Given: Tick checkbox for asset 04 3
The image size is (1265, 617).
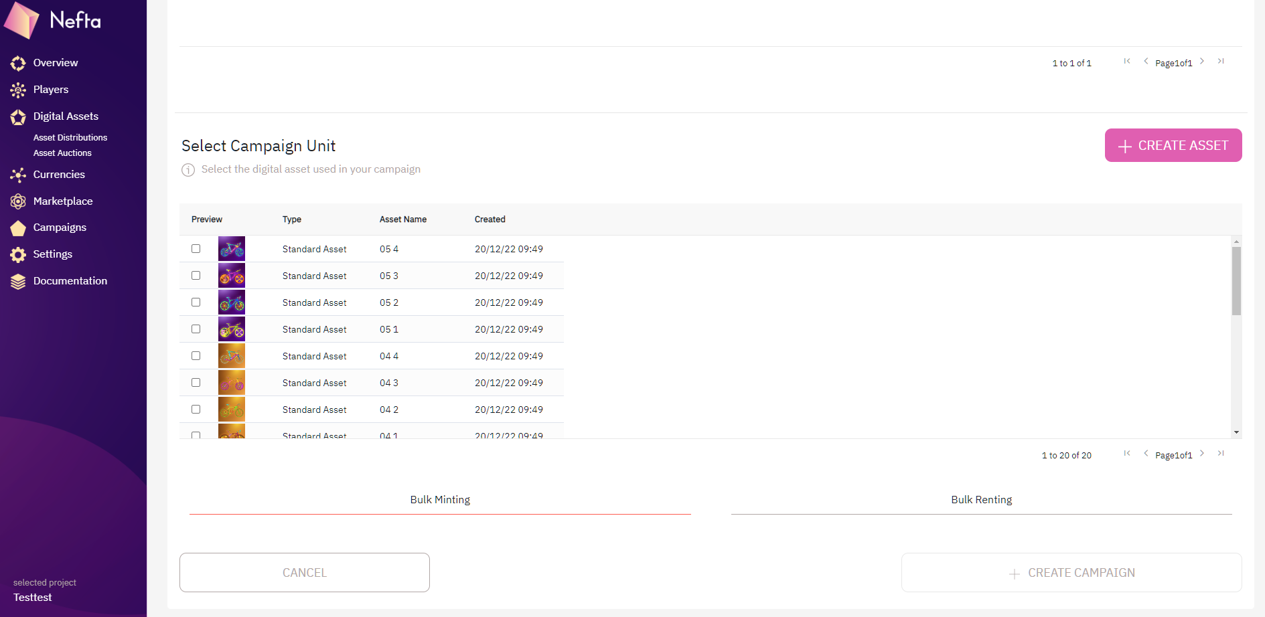Looking at the screenshot, I should (196, 382).
